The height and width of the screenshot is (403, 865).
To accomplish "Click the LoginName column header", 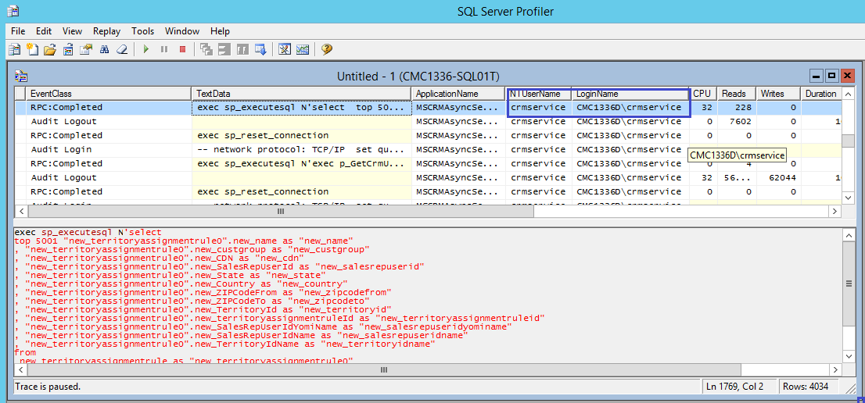I will (x=630, y=94).
